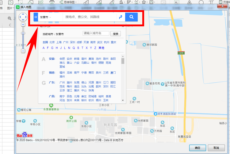Screen dimensions: 230x154
Task: Click the 光明家园 map marker
Action: coord(136,121)
